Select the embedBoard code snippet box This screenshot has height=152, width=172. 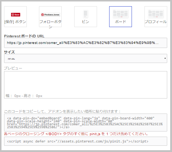coord(86,122)
